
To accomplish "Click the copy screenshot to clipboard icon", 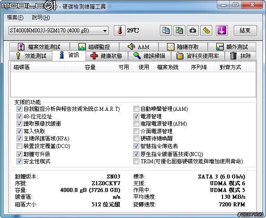I will [179, 31].
